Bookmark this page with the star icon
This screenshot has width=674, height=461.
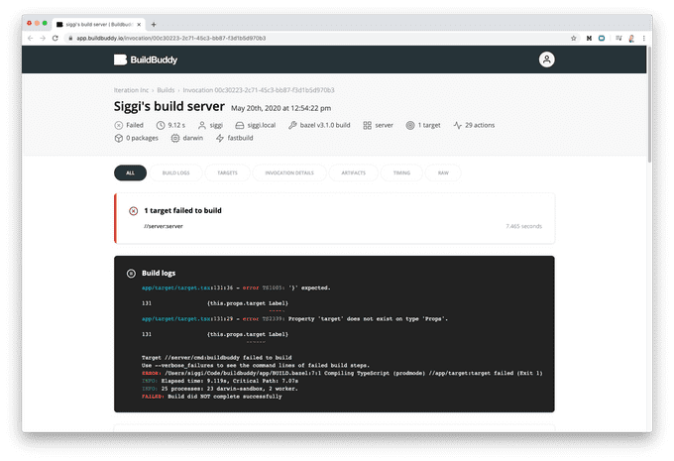tap(574, 38)
